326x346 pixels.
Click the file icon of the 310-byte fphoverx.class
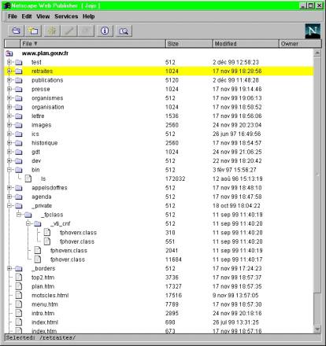point(47,233)
